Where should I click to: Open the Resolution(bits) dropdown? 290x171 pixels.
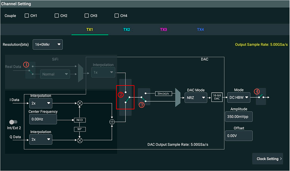point(47,45)
